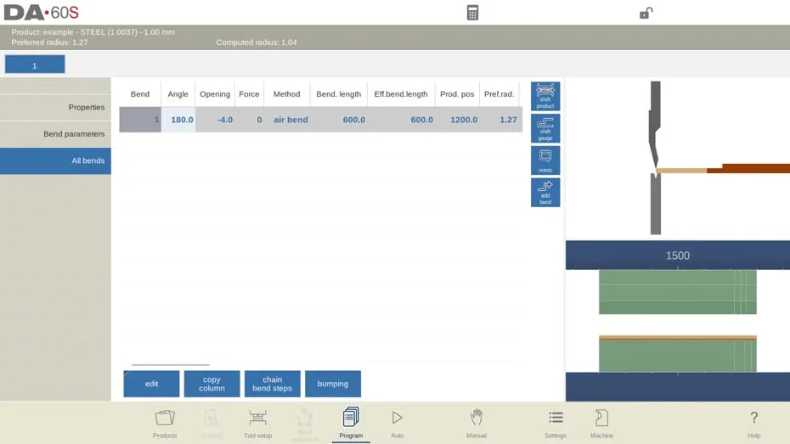Switch to Manual mode
790x444 pixels.
pyautogui.click(x=476, y=424)
